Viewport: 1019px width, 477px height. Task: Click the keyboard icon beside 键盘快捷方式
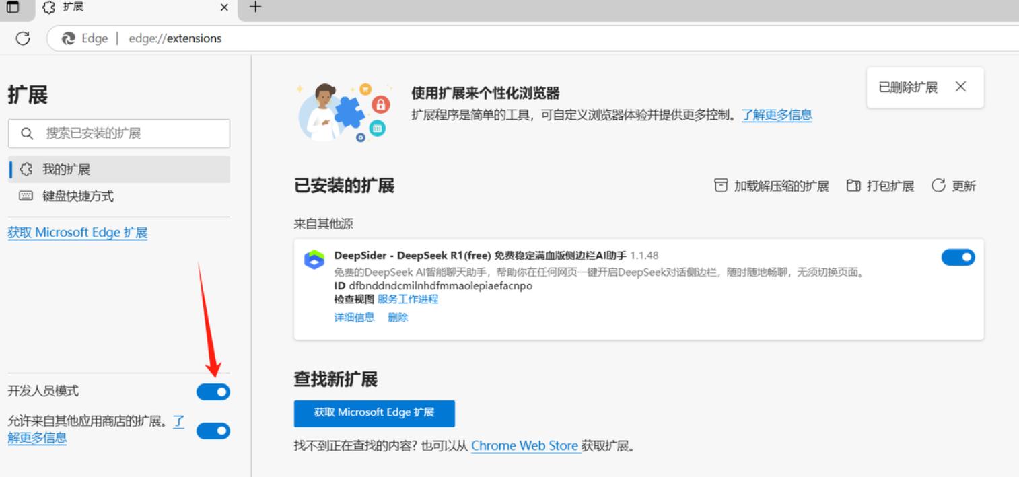pyautogui.click(x=26, y=196)
